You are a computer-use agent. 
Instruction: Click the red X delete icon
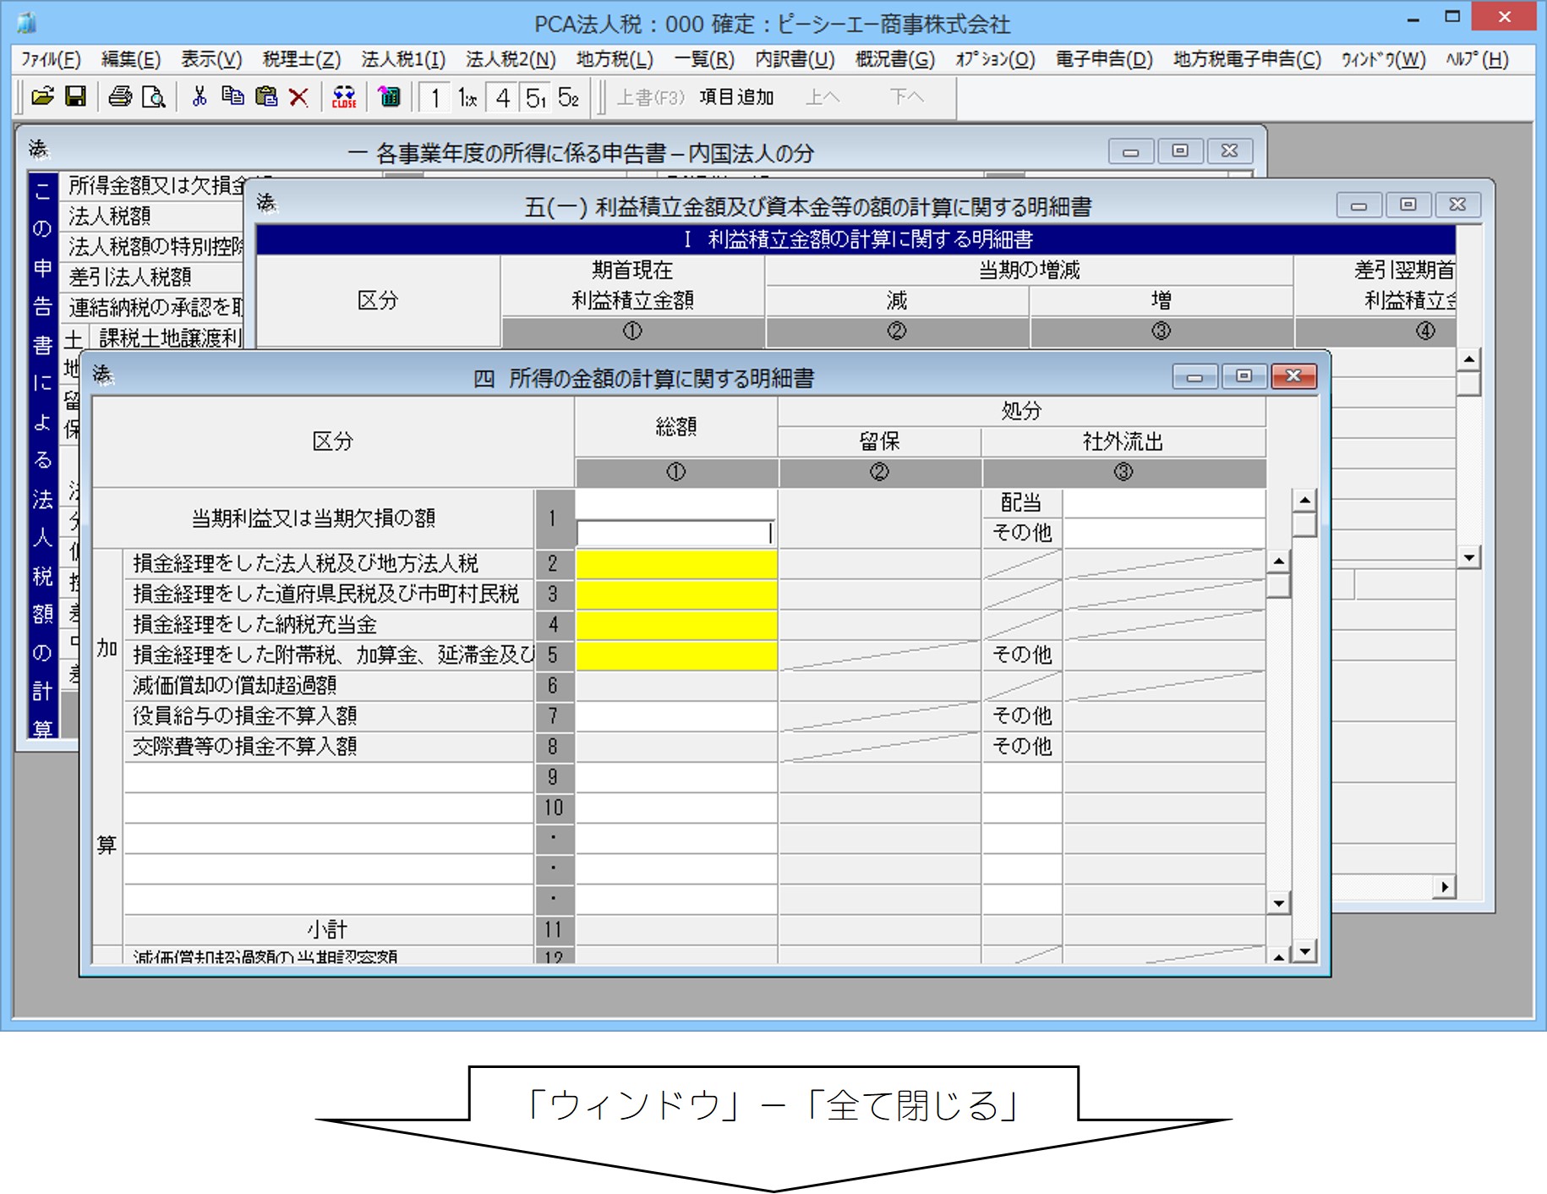[x=298, y=97]
